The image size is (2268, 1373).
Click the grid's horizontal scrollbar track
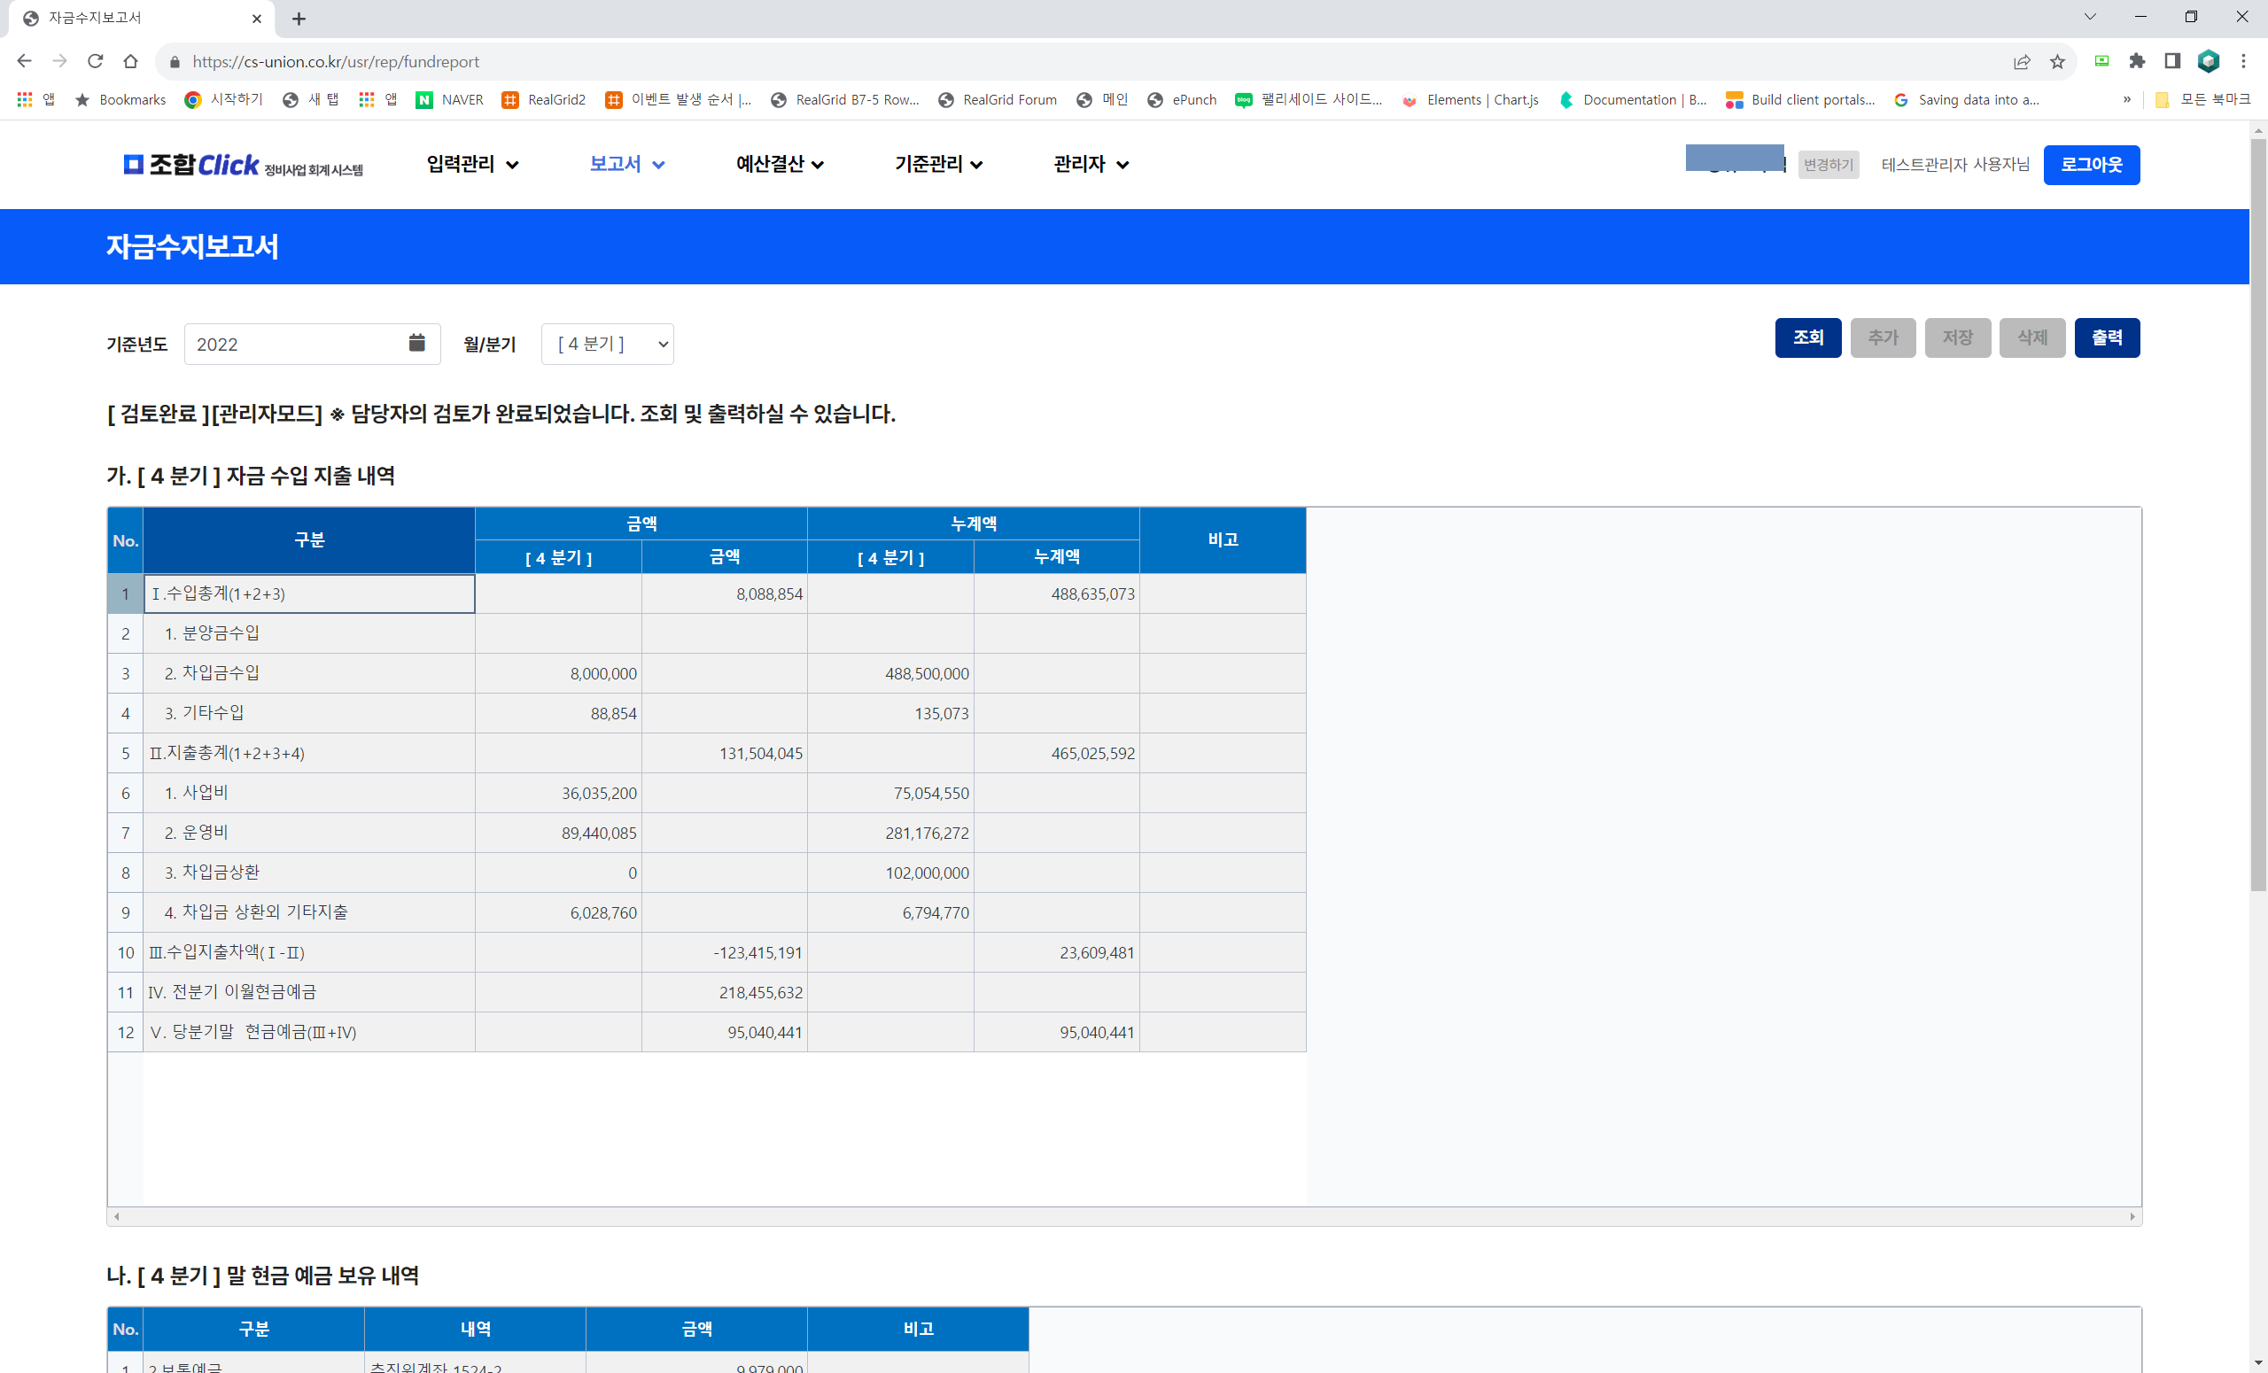1123,1215
